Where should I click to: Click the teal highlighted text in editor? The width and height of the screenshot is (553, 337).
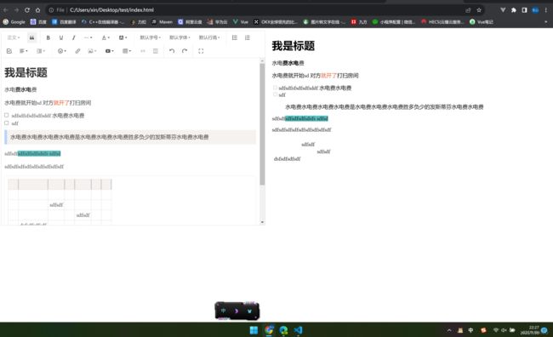(x=39, y=153)
